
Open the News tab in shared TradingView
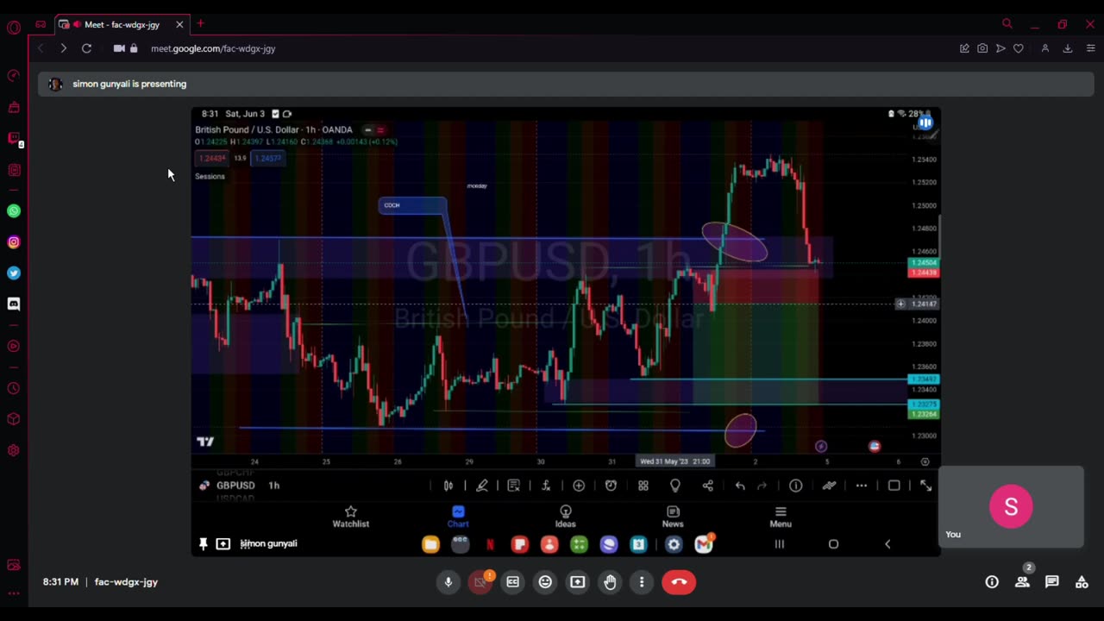pos(673,517)
